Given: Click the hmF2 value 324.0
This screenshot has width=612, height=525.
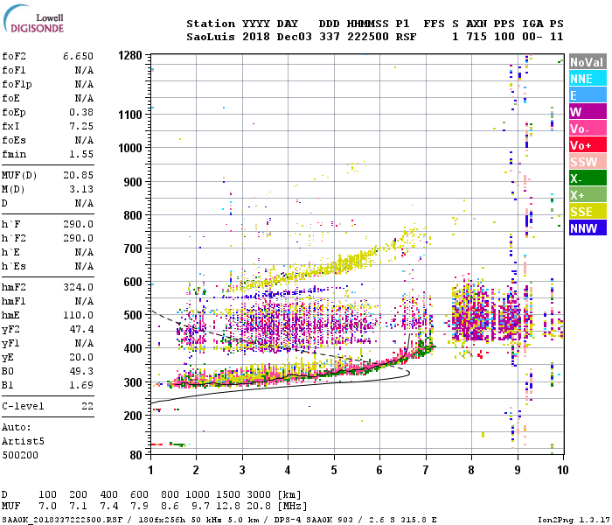Looking at the screenshot, I should [78, 287].
